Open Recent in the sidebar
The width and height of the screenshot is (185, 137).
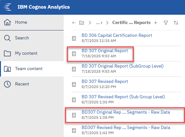pos(32,84)
